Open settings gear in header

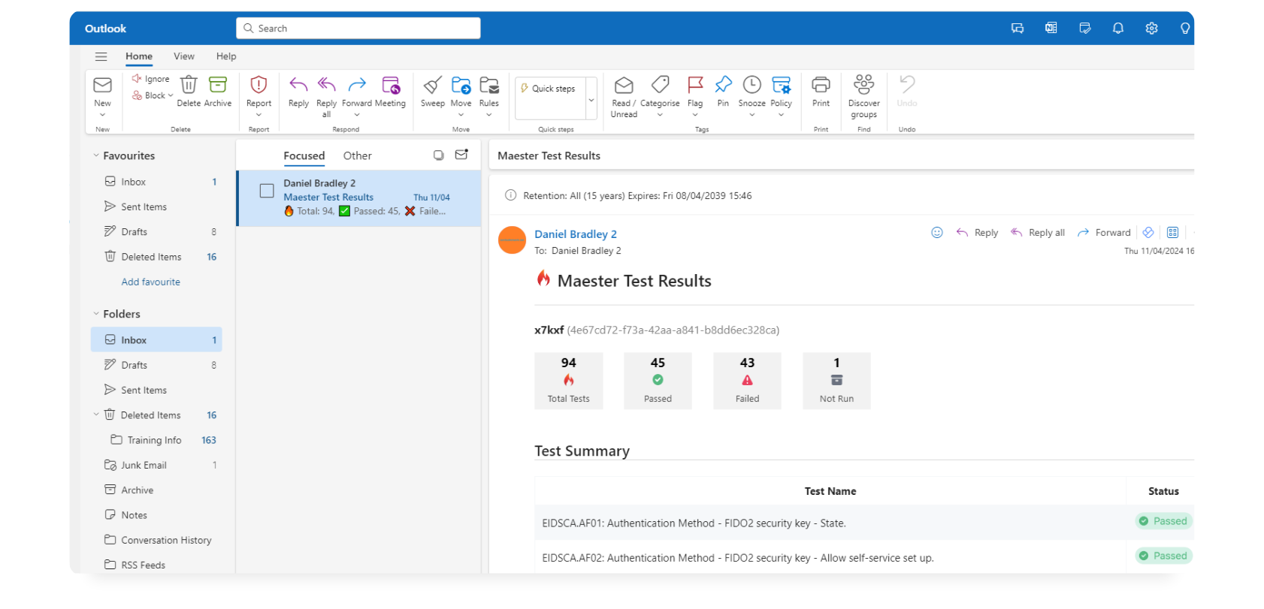pos(1151,29)
